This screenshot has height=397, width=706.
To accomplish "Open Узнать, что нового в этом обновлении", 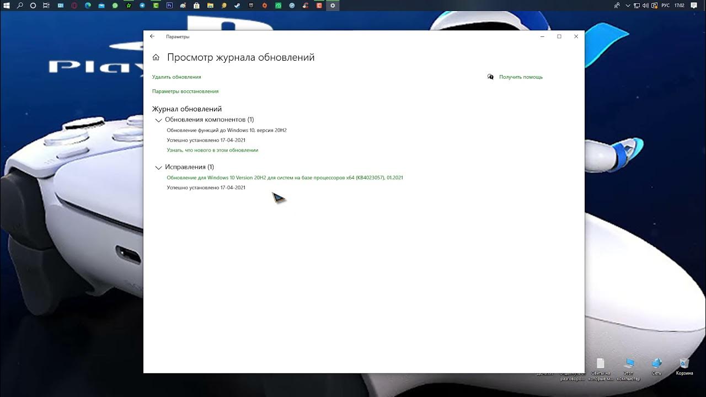I will (x=212, y=150).
